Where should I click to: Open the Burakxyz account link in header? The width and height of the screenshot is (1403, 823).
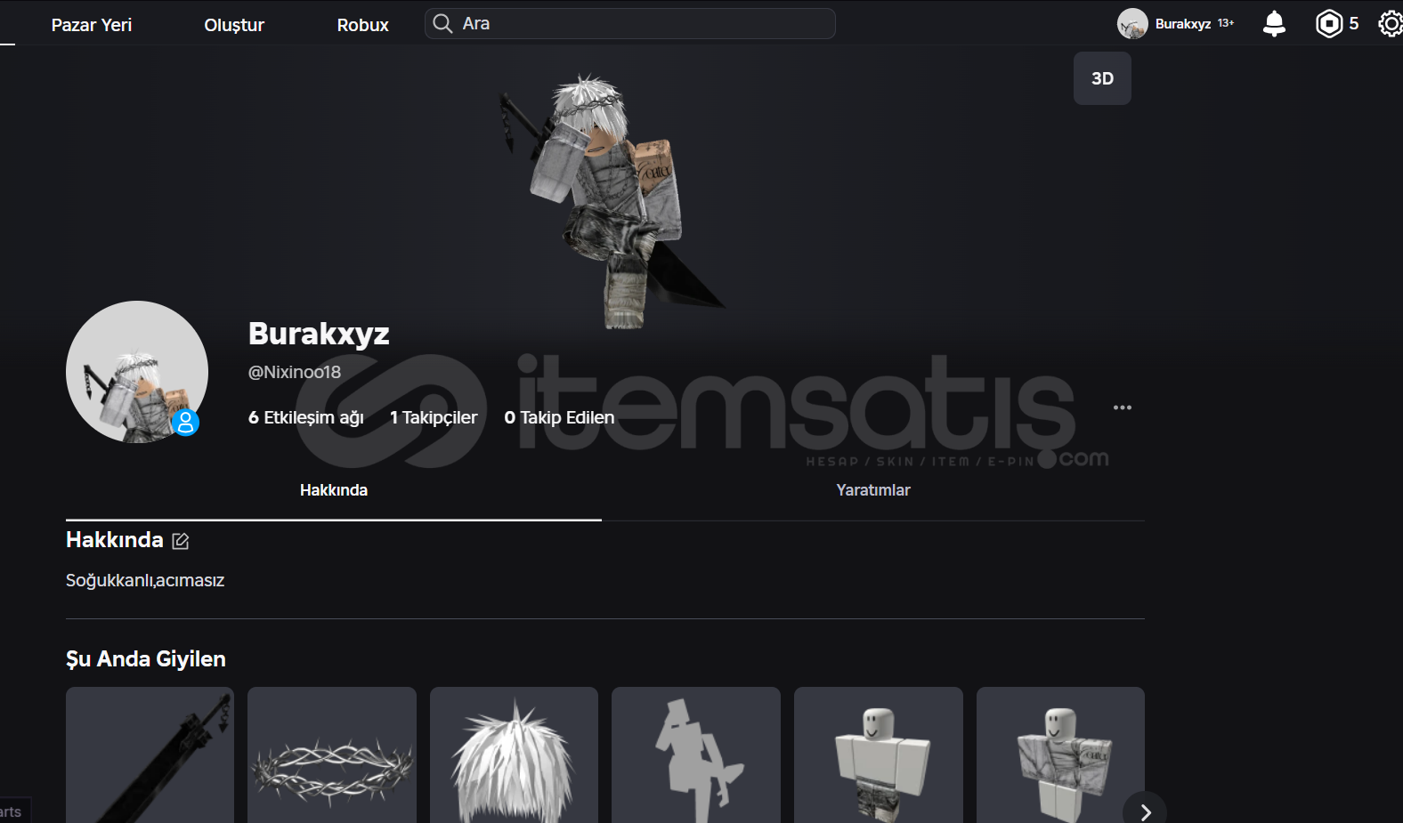coord(1183,24)
